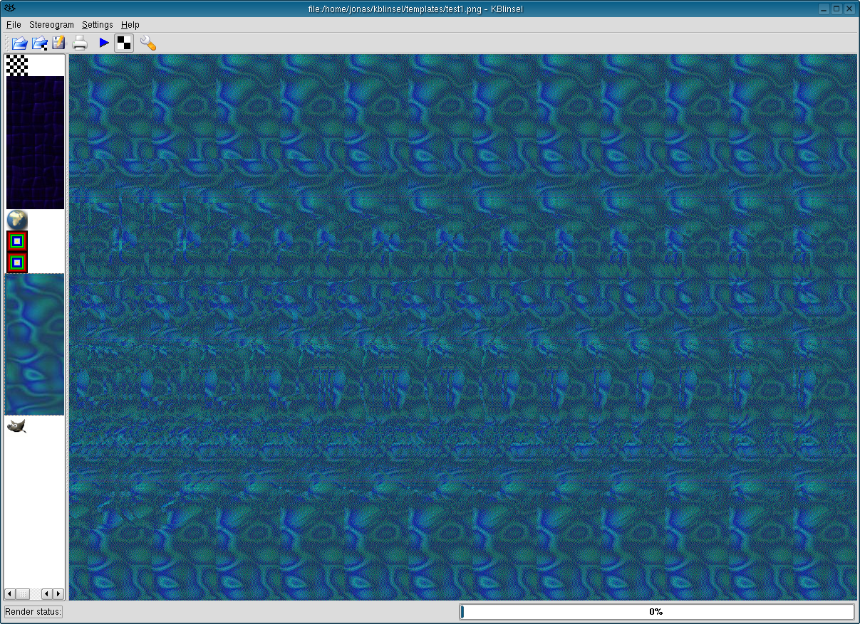Image resolution: width=860 pixels, height=624 pixels.
Task: Select the blue swirl texture thumbnail
Action: (x=35, y=345)
